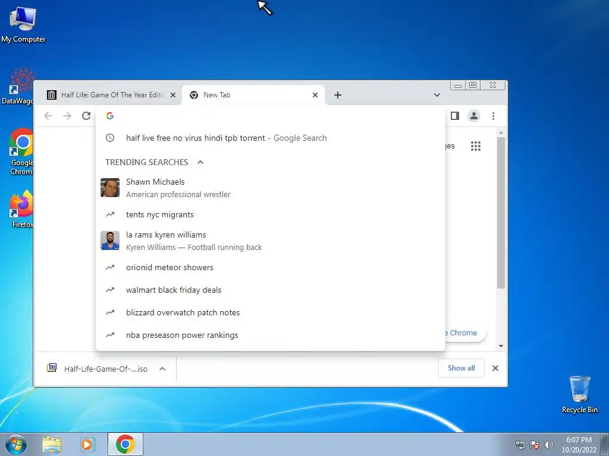This screenshot has height=456, width=609.
Task: Open a new tab with the plus button
Action: tap(338, 95)
